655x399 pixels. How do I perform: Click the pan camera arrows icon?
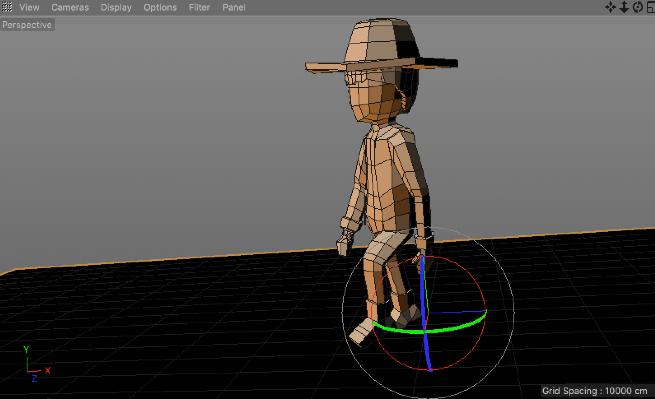610,7
